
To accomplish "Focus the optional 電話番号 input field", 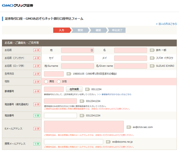I will point(60,115).
